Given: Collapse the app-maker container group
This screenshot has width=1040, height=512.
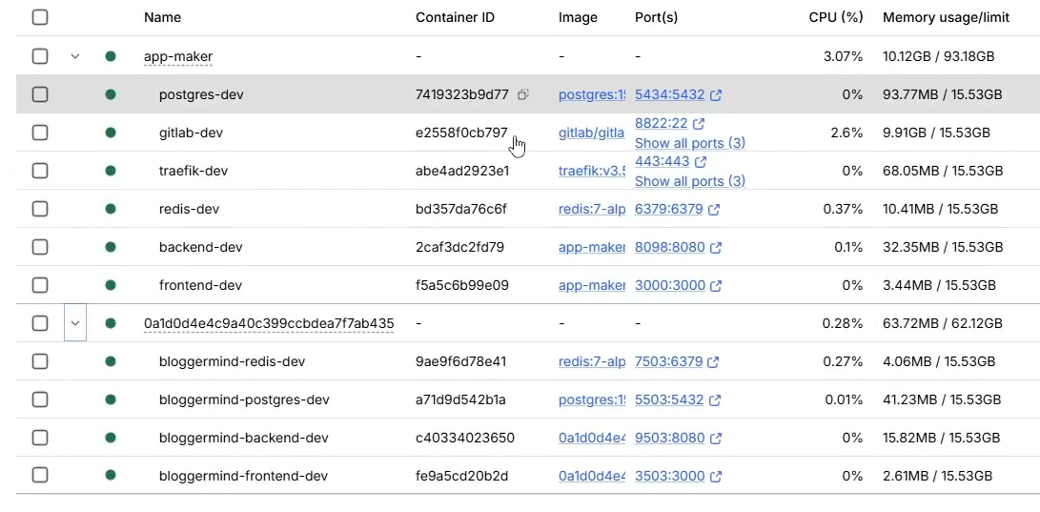Looking at the screenshot, I should coord(75,56).
